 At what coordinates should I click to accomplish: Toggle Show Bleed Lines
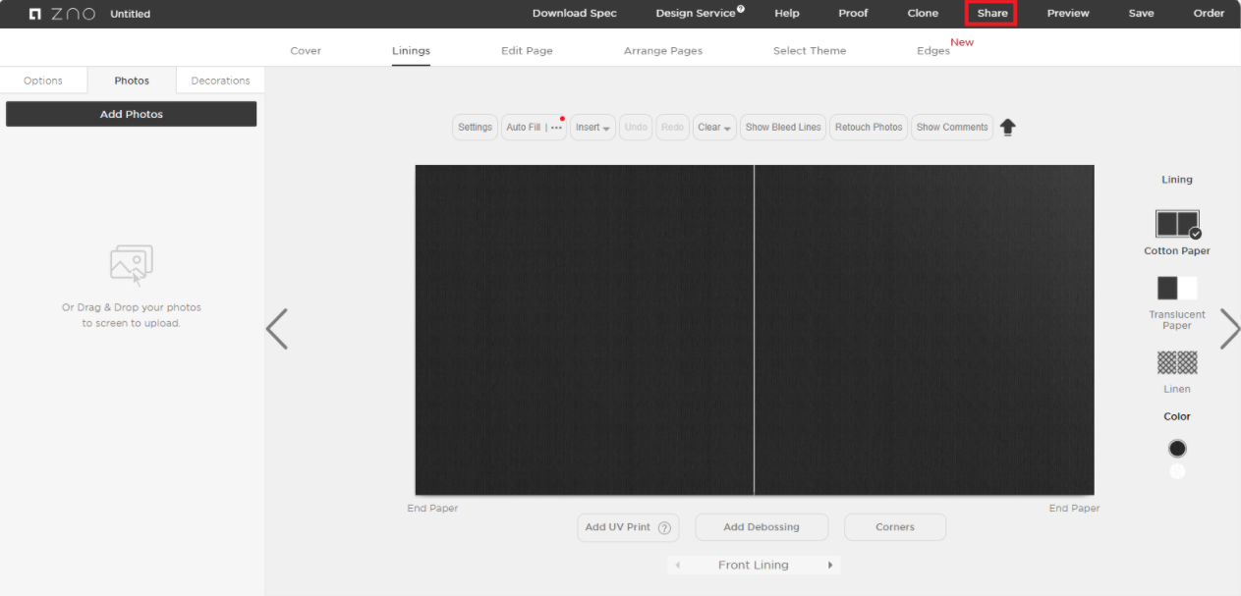pos(783,127)
